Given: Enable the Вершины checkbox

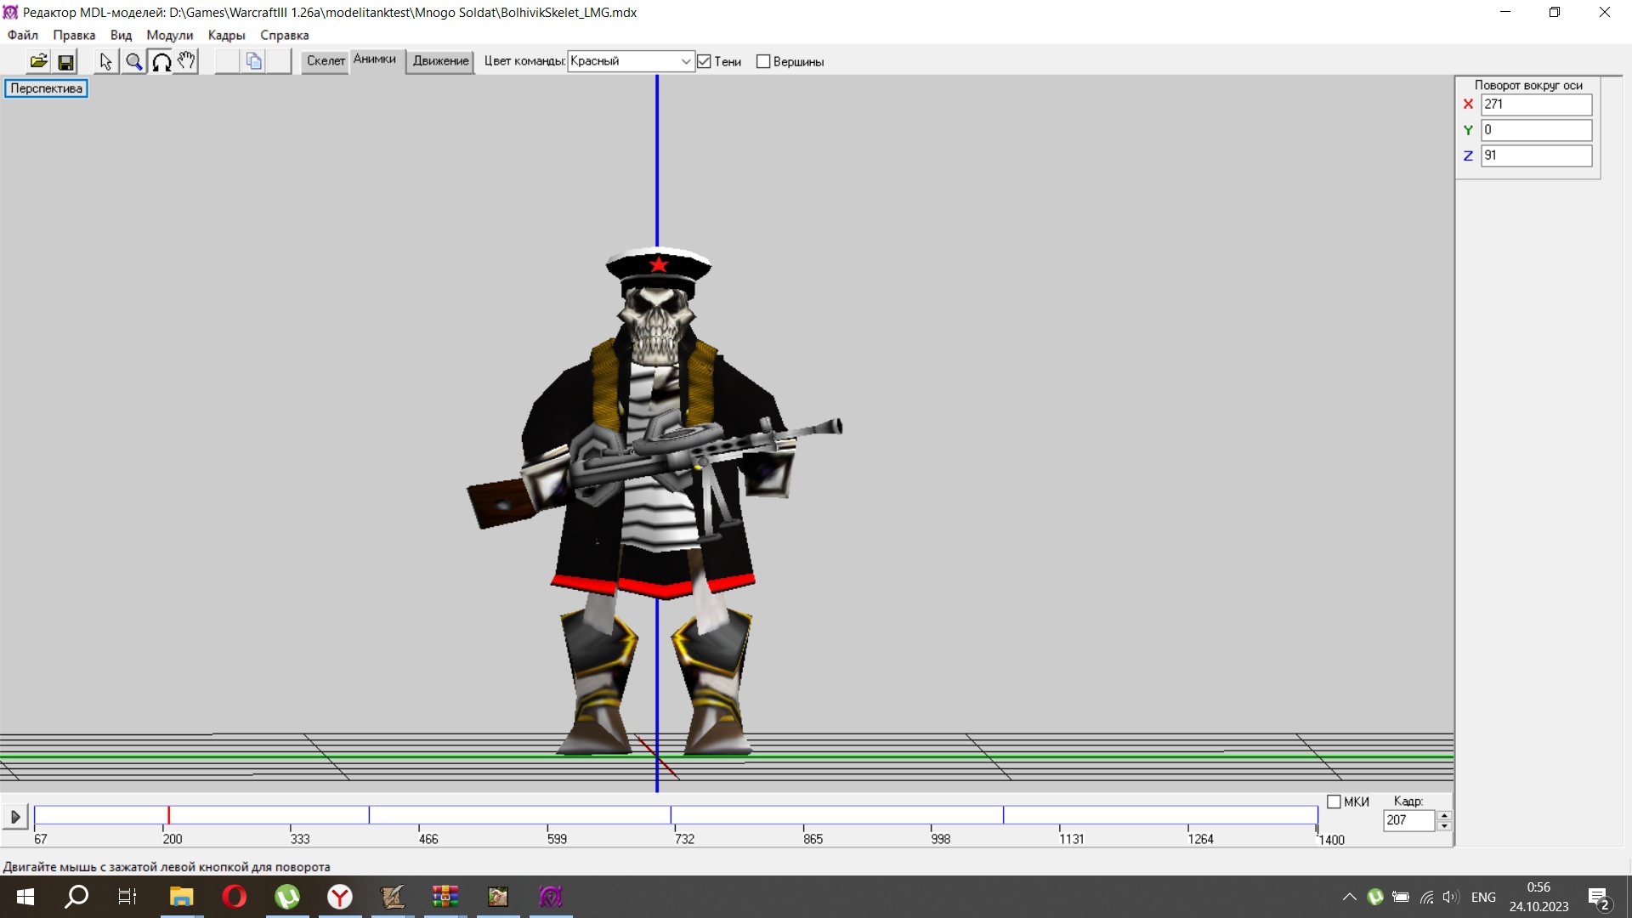Looking at the screenshot, I should pyautogui.click(x=763, y=61).
